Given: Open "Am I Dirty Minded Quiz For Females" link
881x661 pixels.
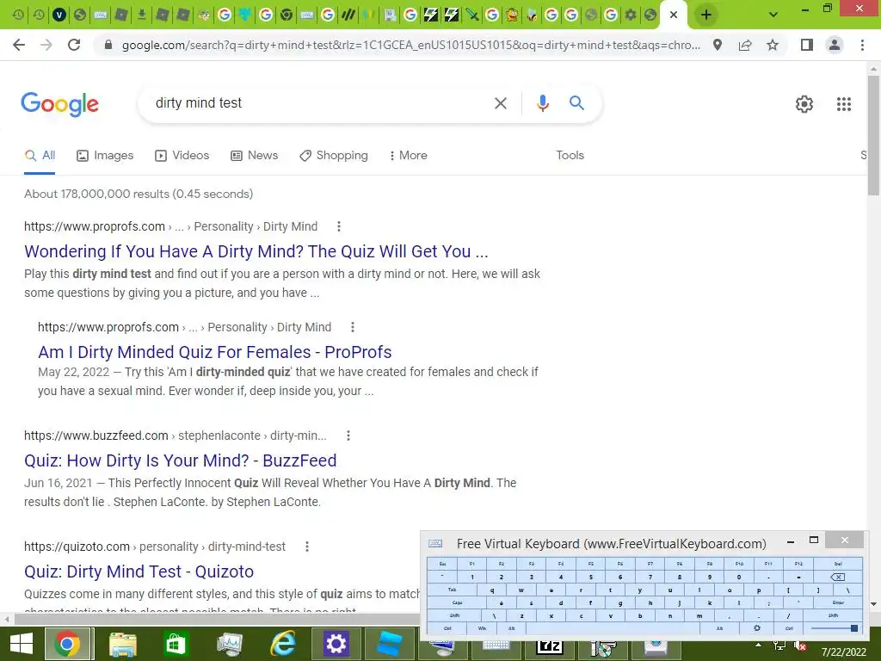Looking at the screenshot, I should point(214,352).
